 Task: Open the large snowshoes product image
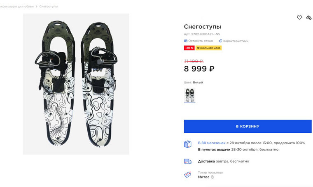click(76, 84)
